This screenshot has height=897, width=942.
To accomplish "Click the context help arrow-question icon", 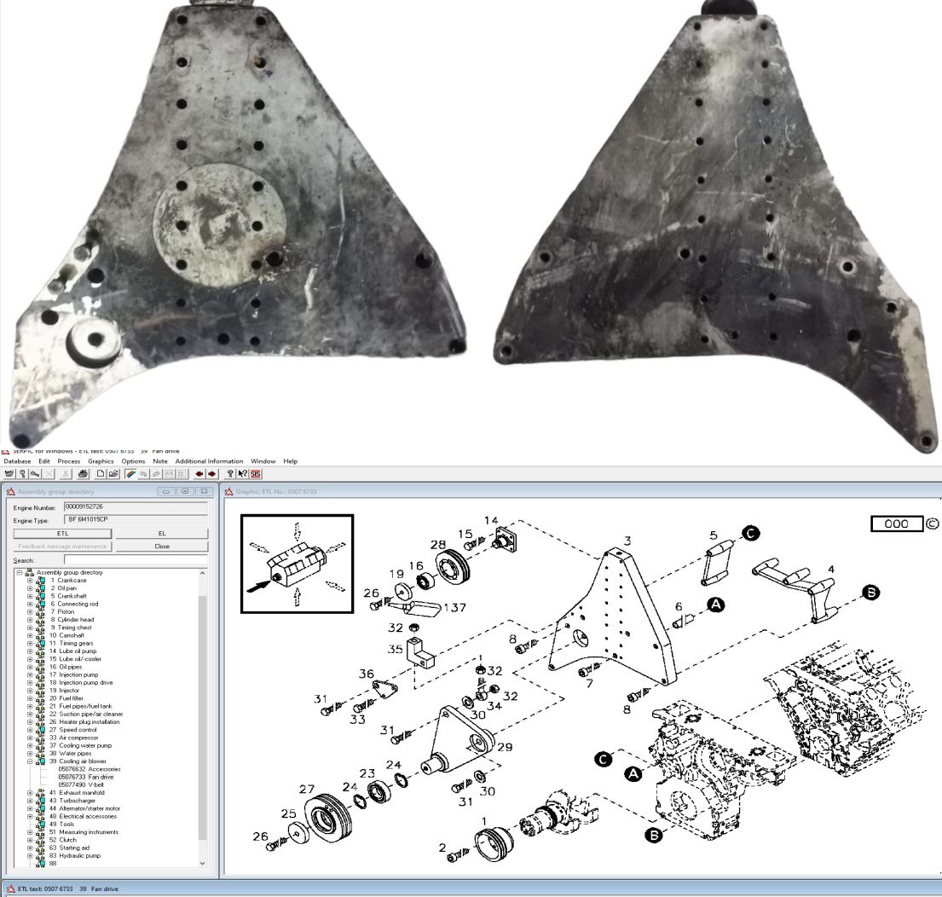I will [242, 473].
